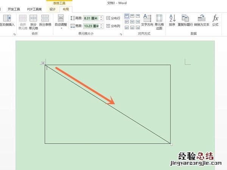
Task: Convert table to text (转换为文本)
Action: (202, 20)
